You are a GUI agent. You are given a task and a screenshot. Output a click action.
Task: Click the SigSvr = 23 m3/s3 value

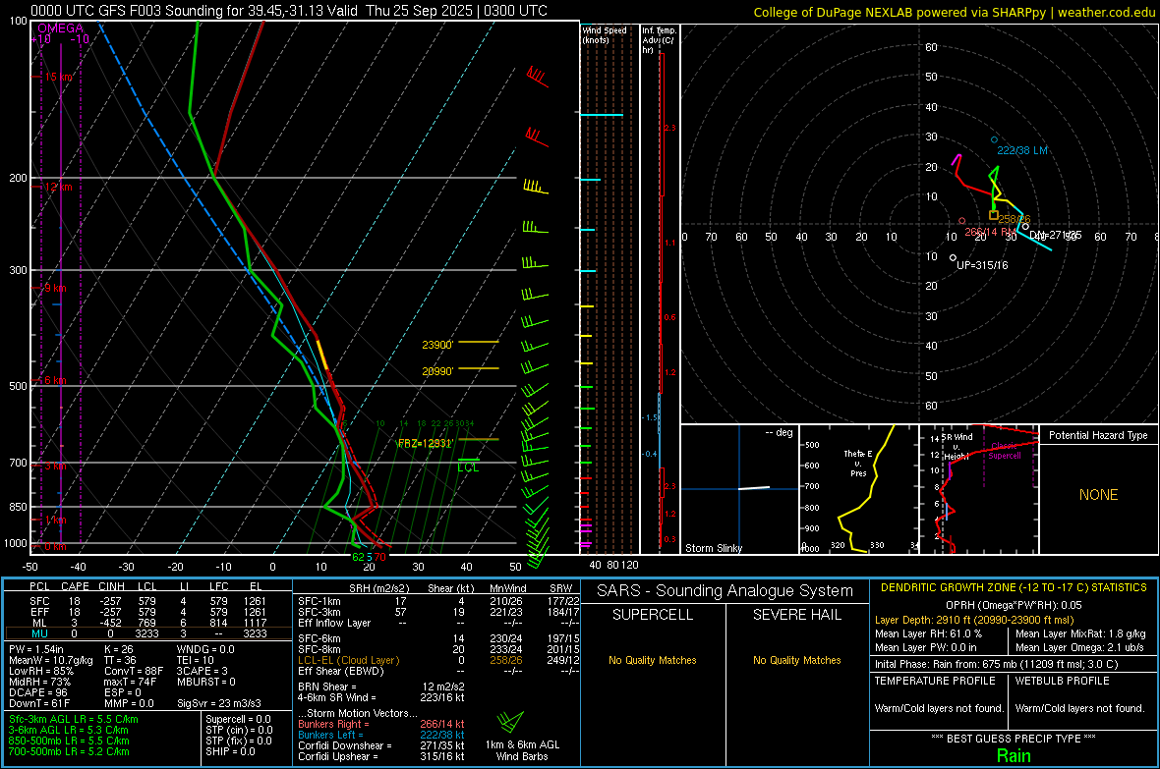219,703
